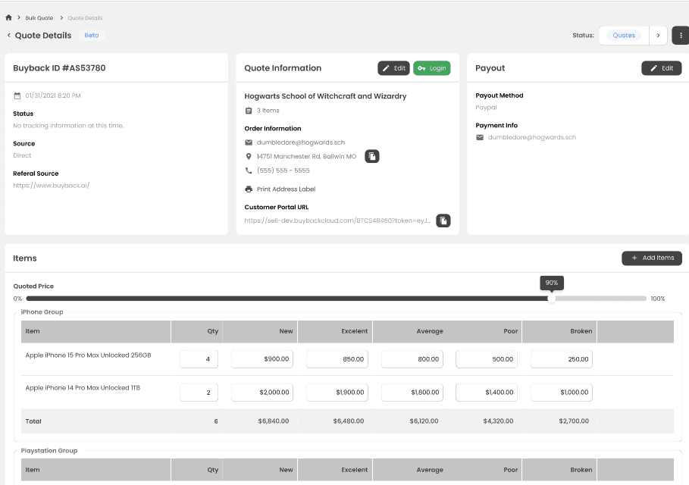The height and width of the screenshot is (485, 689).
Task: Click the Print Address Label link
Action: click(286, 189)
